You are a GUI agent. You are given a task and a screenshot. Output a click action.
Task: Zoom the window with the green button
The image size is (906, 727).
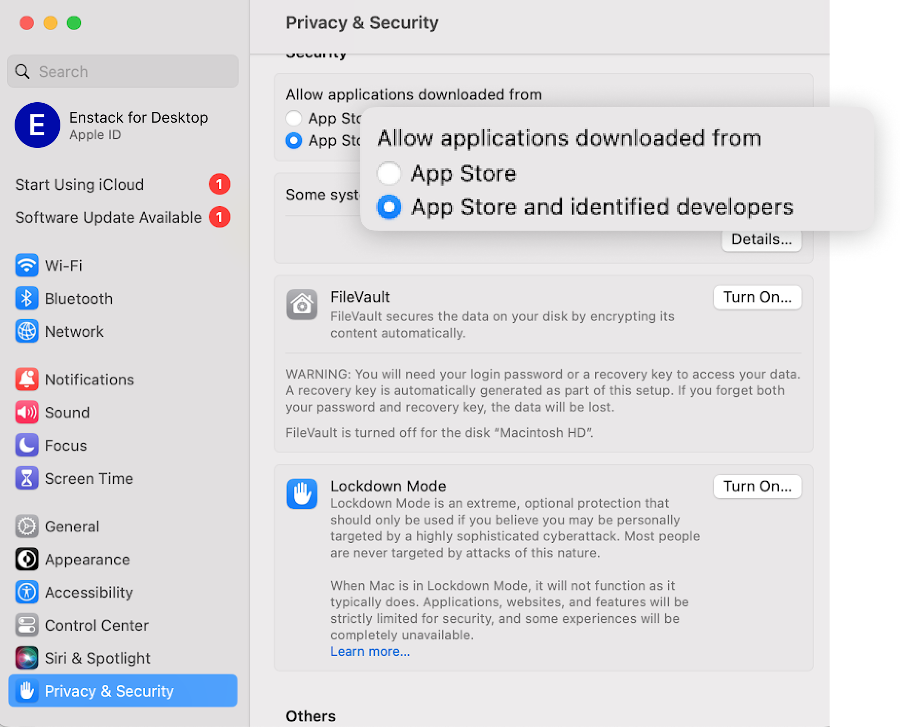(74, 23)
